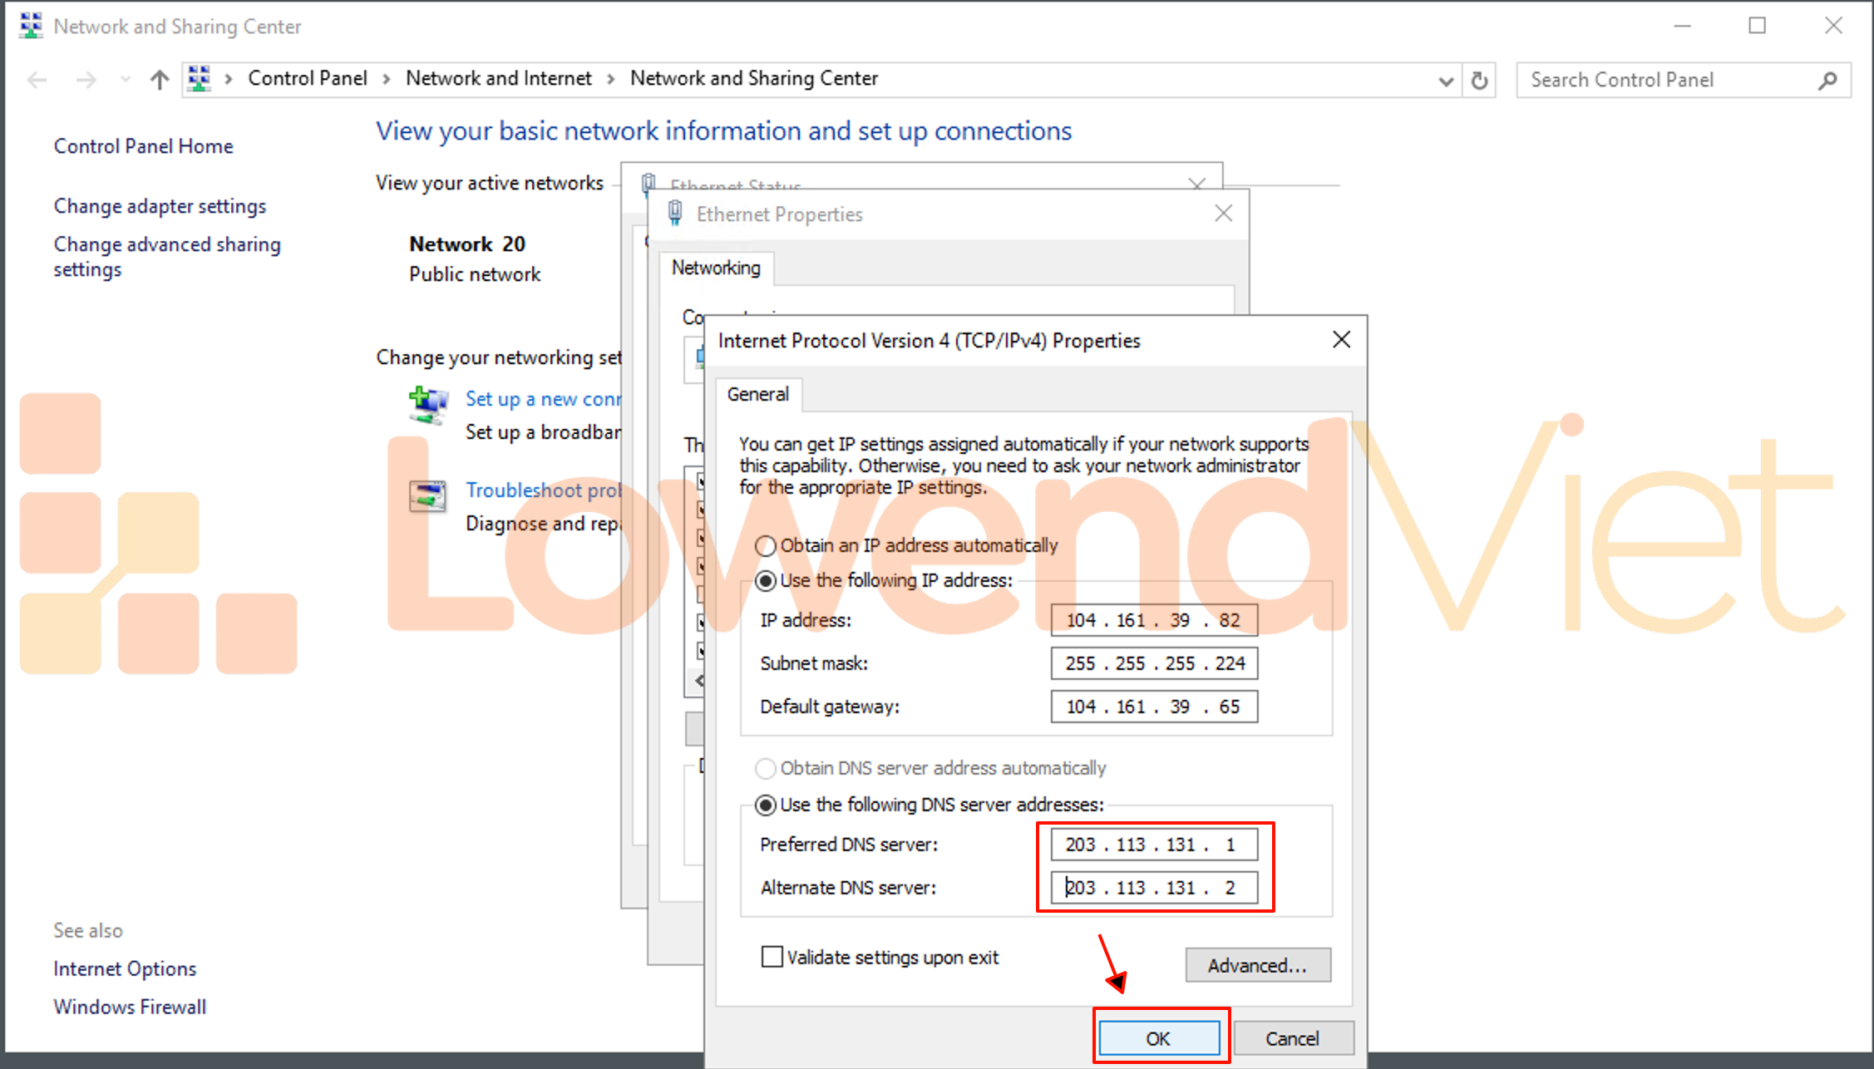Open the recent locations dropdown arrow
The image size is (1874, 1069).
125,80
